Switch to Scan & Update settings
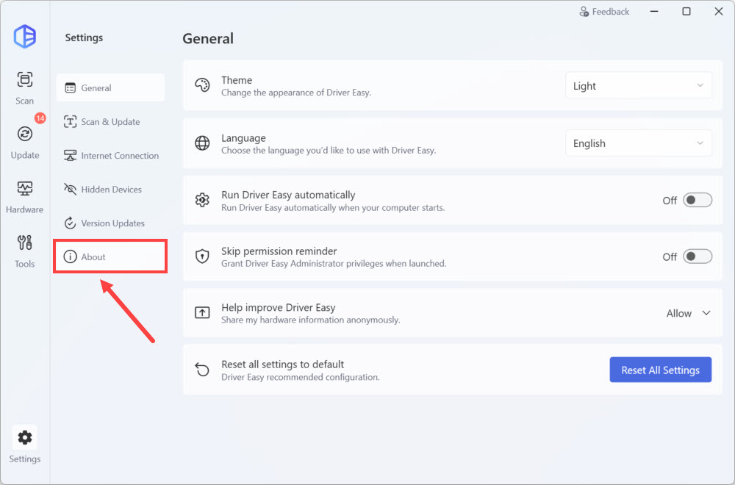Screen dimensions: 735x485 click(x=110, y=122)
